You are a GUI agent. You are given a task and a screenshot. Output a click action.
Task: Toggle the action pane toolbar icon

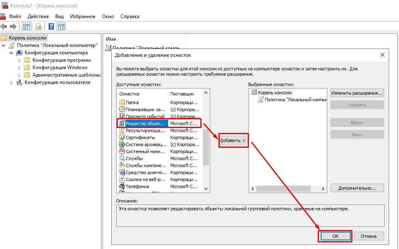pos(61,26)
